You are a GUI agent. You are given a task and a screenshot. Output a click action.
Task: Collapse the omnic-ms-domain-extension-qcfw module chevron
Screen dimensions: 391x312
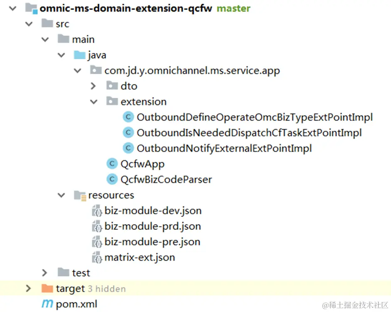pyautogui.click(x=13, y=8)
